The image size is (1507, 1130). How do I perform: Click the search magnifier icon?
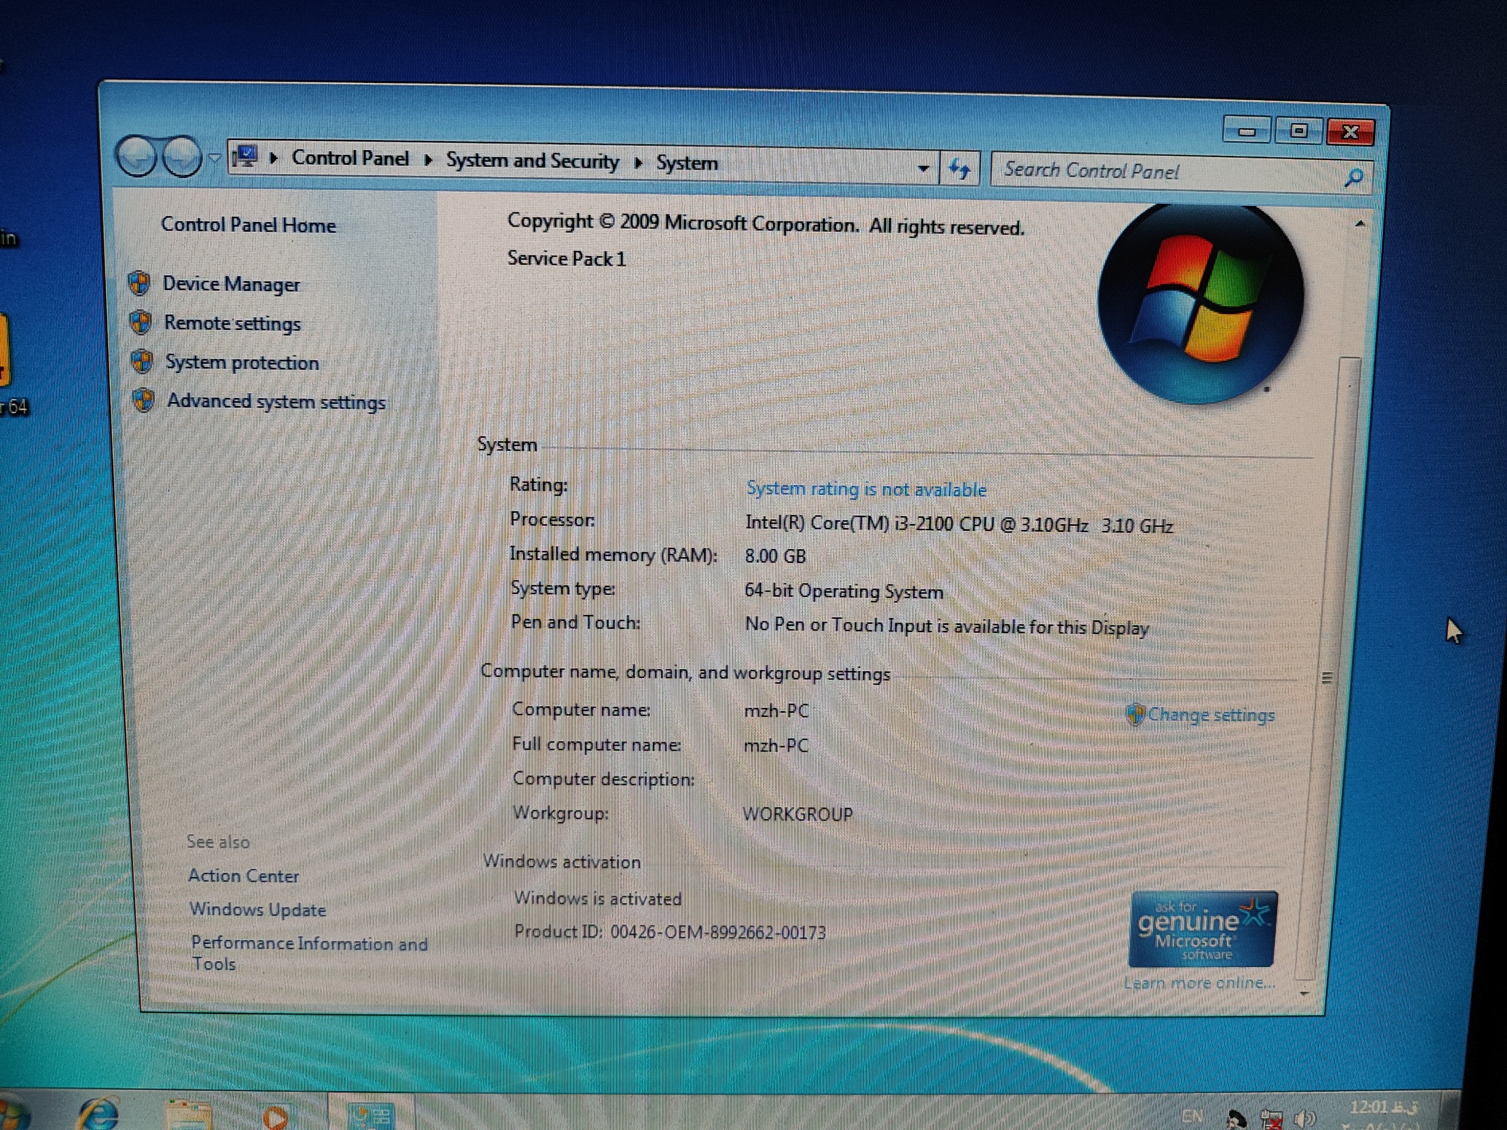click(x=1354, y=178)
